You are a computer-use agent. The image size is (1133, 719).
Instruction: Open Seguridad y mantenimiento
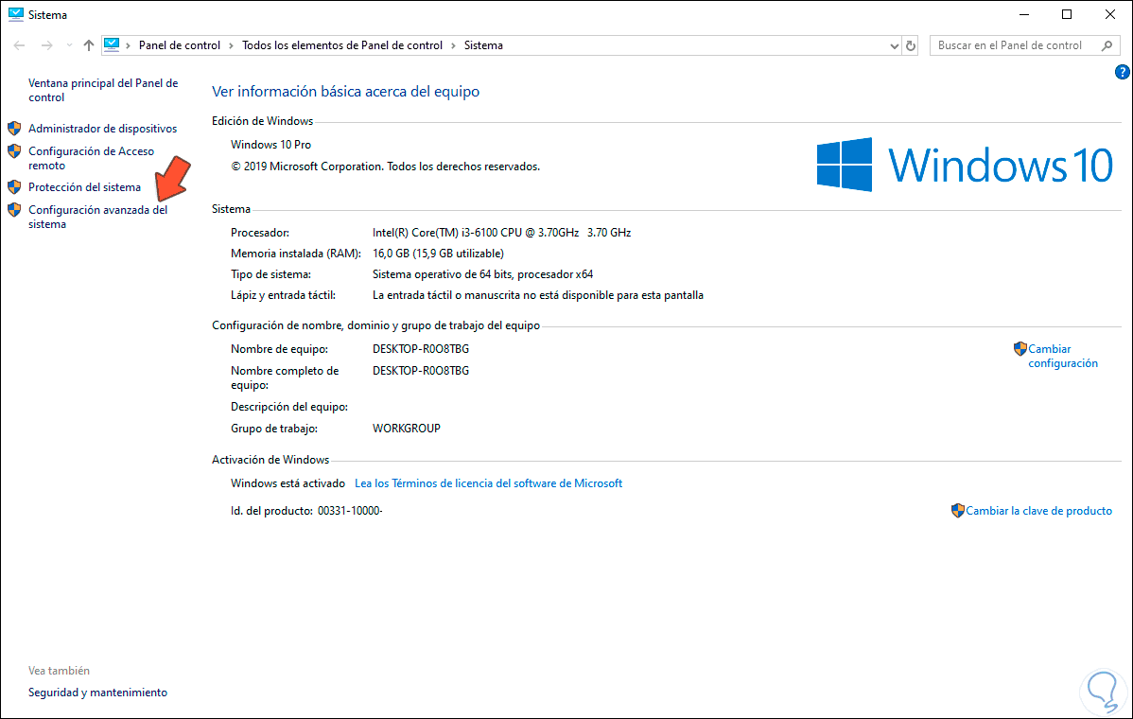97,693
